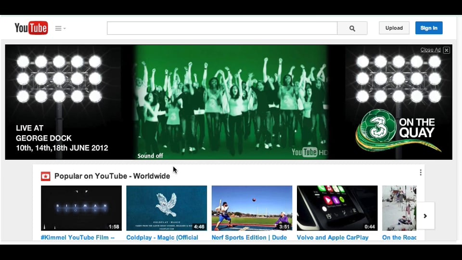Click the 3 On The Quay logo

pyautogui.click(x=398, y=130)
